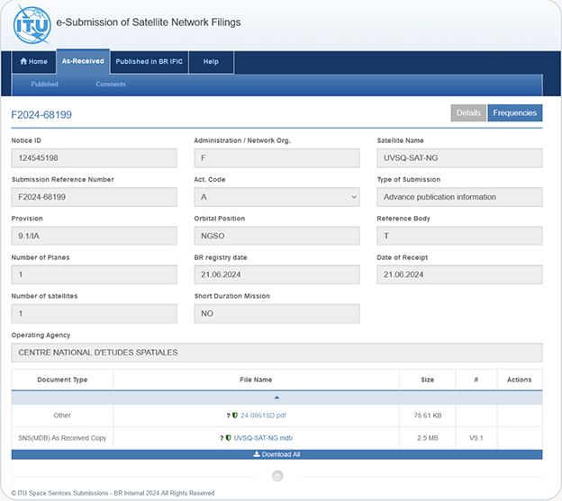Click the 2.5 MB size cell
The image size is (562, 501).
coord(428,438)
